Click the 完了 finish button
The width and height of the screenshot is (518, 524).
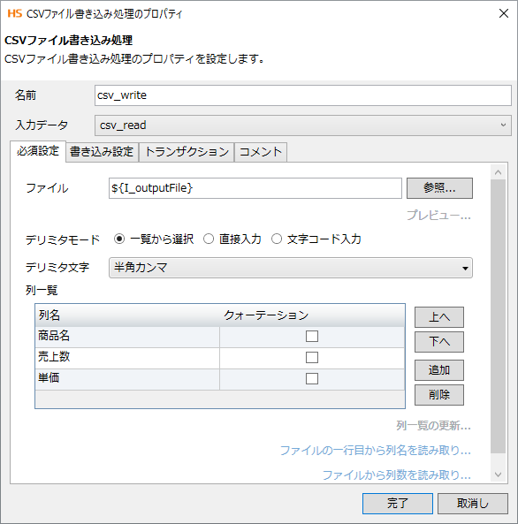click(398, 504)
